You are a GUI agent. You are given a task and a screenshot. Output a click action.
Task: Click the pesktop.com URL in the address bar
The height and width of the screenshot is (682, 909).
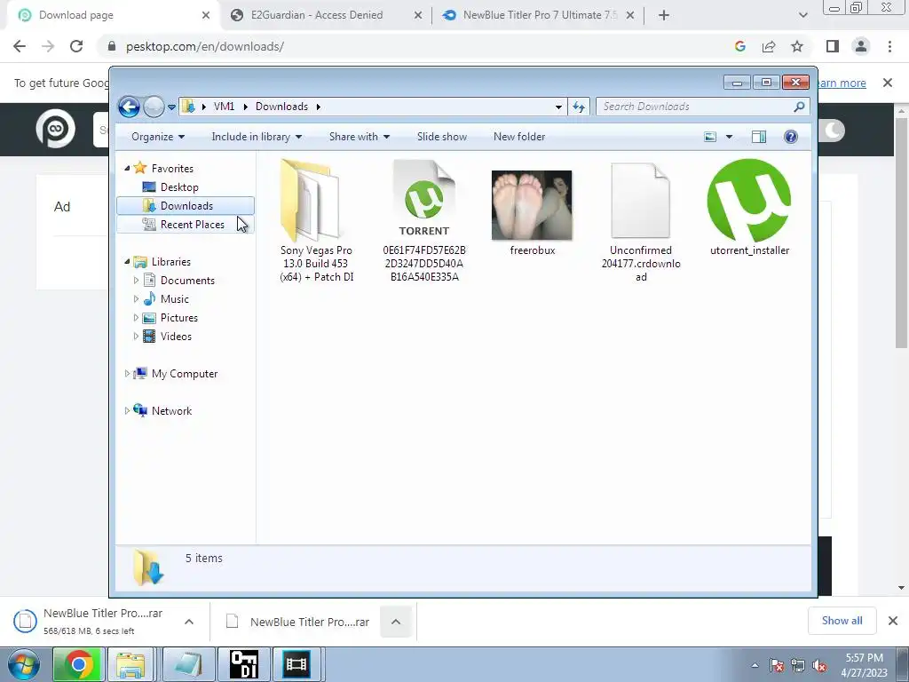coord(205,46)
